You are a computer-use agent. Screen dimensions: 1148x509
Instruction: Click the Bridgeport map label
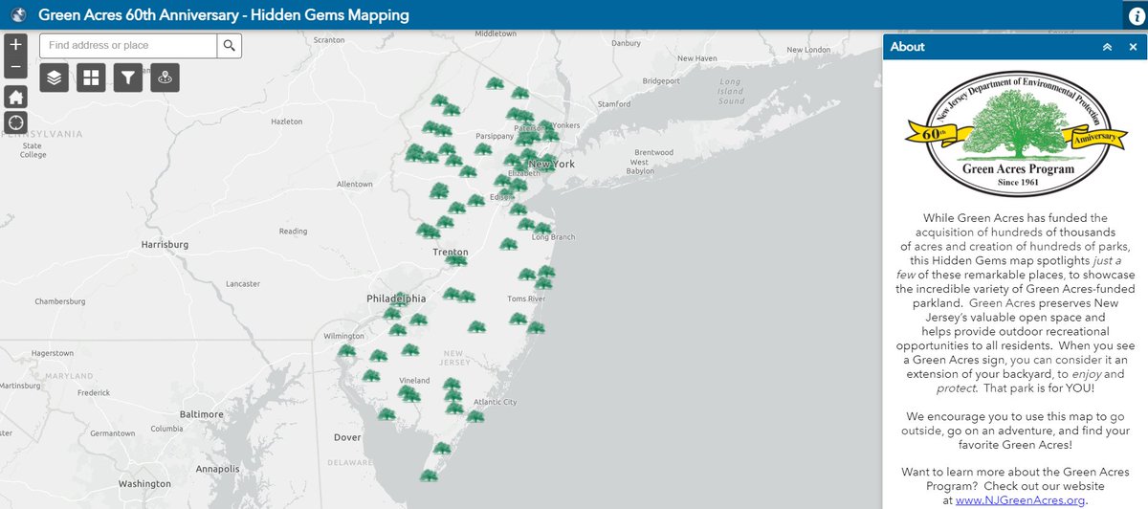[660, 81]
